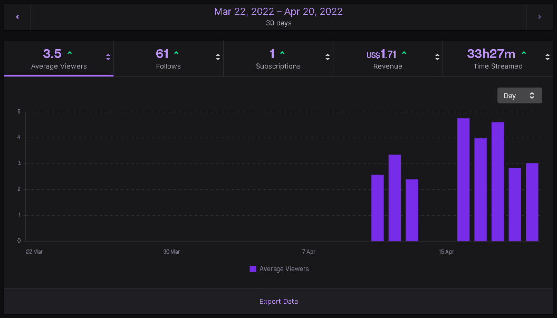The image size is (557, 318).
Task: Click the Export Data link
Action: 278,301
